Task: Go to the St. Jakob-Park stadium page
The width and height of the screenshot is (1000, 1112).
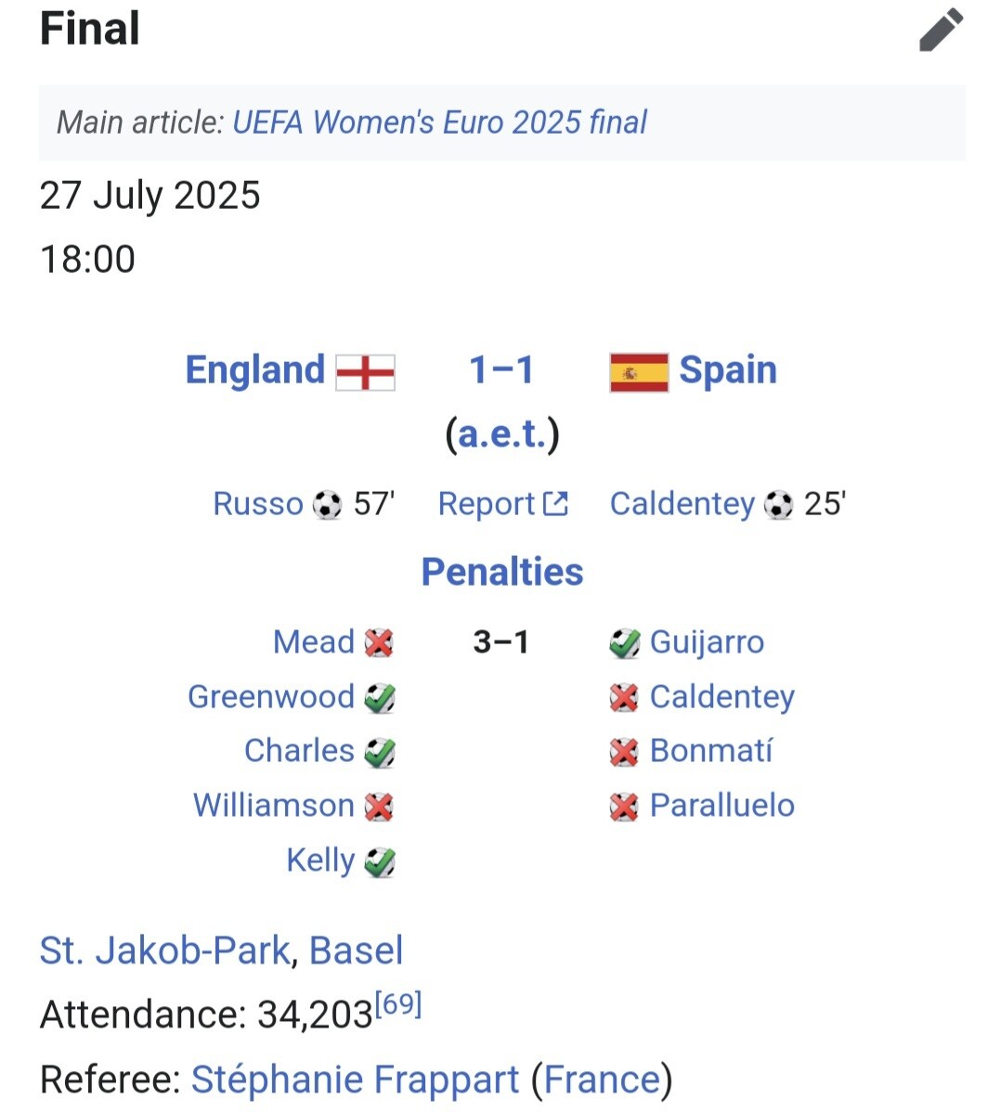Action: [164, 950]
